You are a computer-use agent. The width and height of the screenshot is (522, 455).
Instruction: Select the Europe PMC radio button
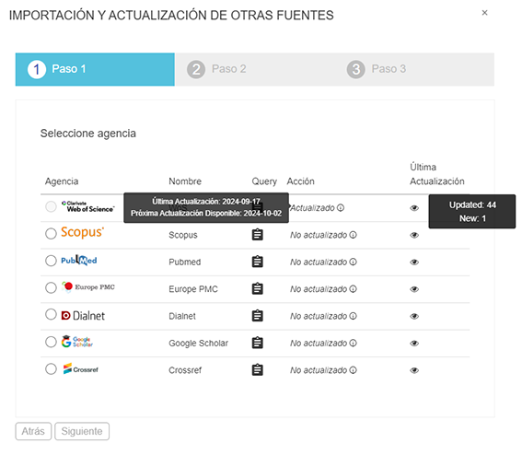(x=51, y=287)
